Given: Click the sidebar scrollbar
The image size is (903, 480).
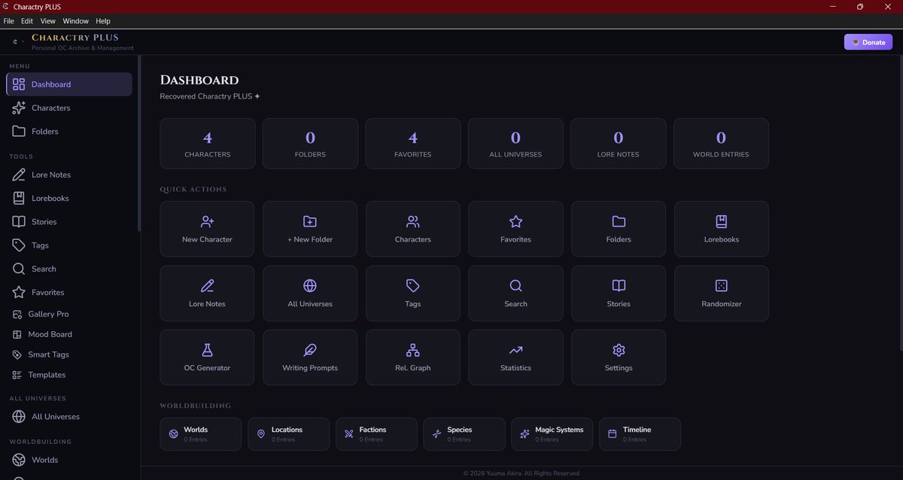Looking at the screenshot, I should click(x=138, y=143).
